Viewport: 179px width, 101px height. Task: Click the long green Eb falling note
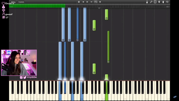click(108, 47)
